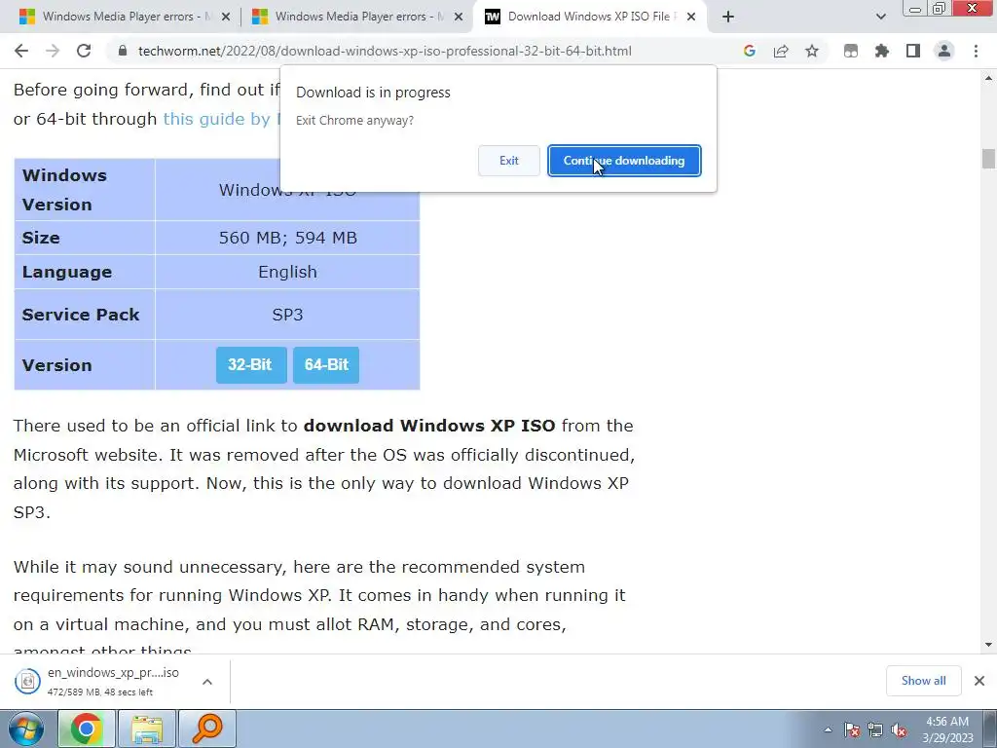Open the profile avatar menu
Viewport: 997px width, 748px height.
click(944, 51)
